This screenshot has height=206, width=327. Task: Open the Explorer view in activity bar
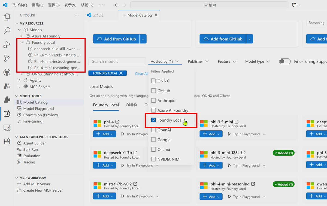tap(7, 17)
